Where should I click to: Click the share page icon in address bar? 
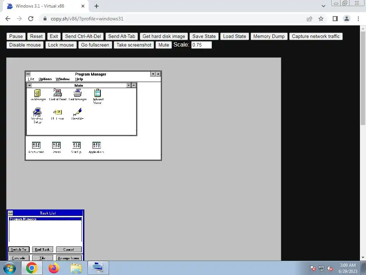coord(310,19)
